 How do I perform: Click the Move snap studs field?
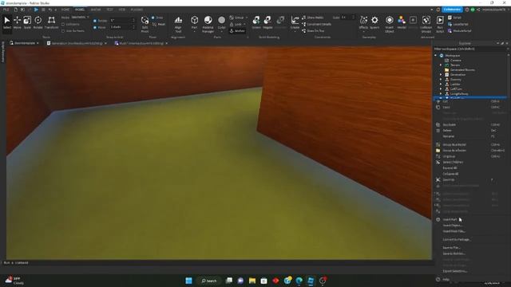coord(122,27)
